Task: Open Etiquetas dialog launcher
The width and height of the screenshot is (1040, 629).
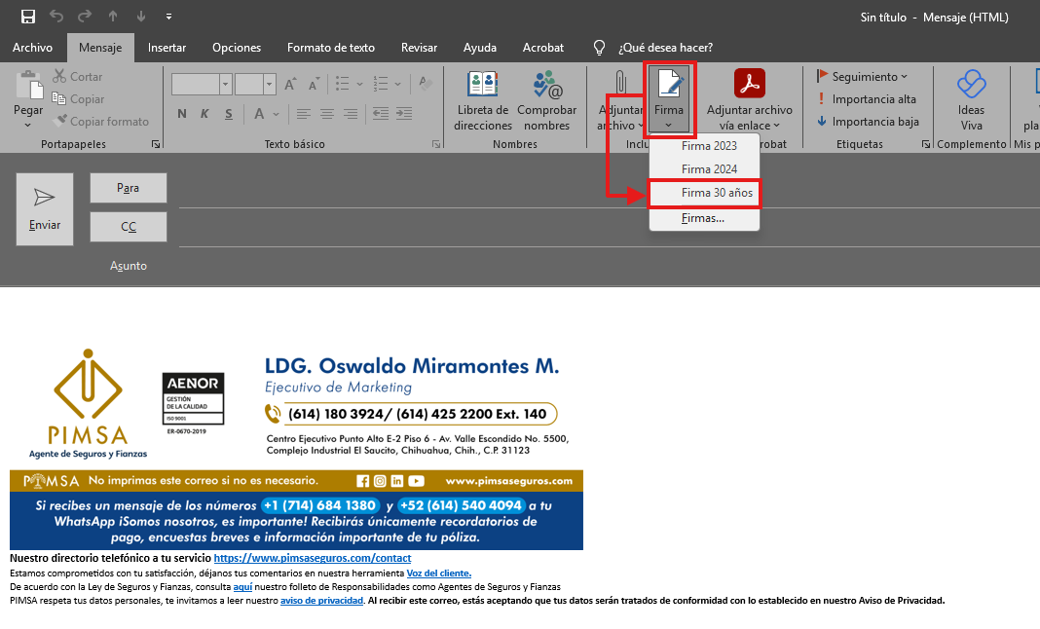Action: (x=926, y=144)
